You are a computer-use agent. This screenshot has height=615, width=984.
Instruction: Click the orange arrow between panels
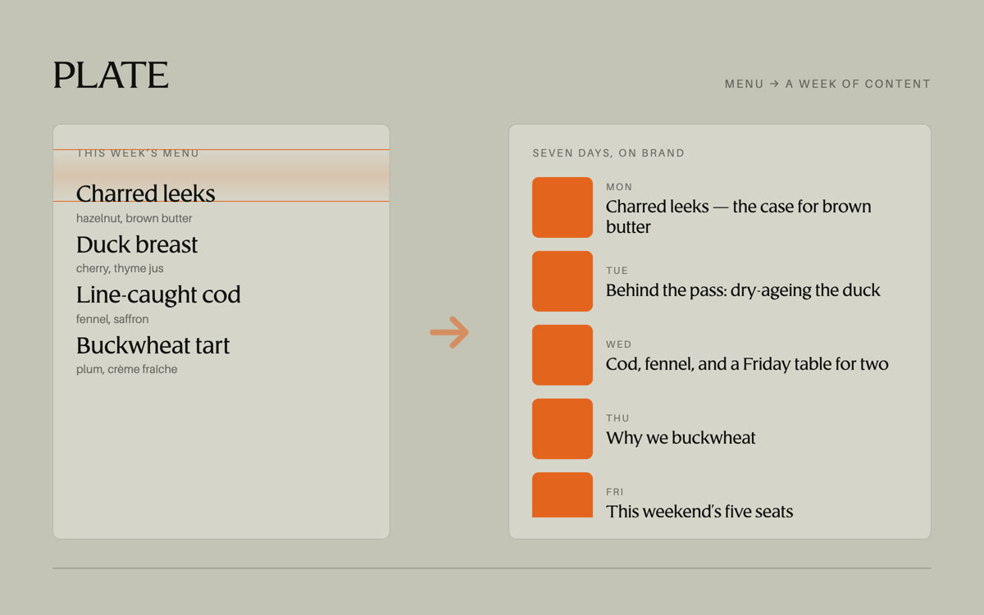[449, 332]
